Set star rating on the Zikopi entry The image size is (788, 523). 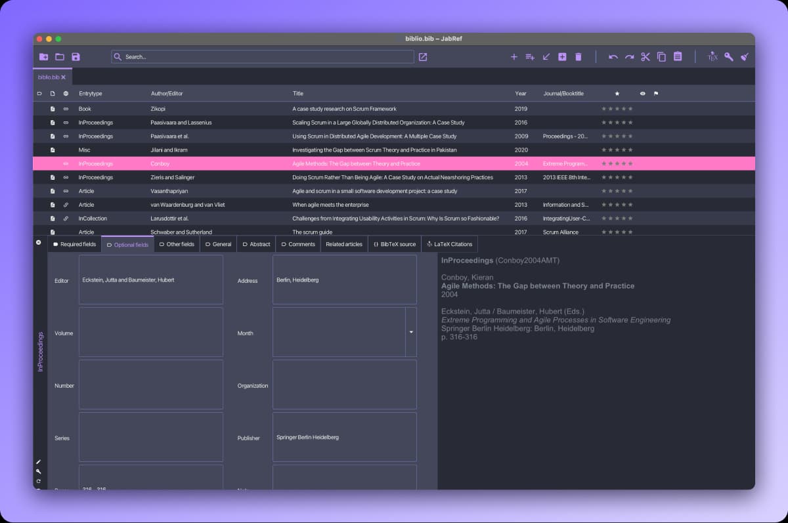pos(617,109)
